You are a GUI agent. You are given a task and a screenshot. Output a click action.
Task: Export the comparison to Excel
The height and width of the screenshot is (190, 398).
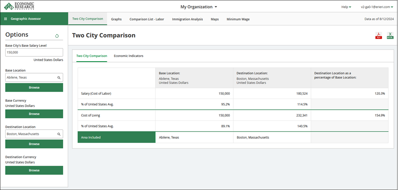[390, 35]
